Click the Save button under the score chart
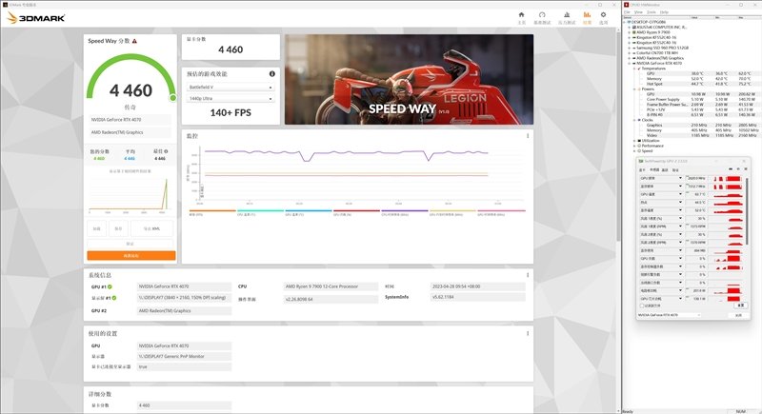Viewport: 762px width, 414px height. click(118, 228)
